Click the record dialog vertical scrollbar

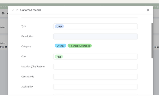pyautogui.click(x=152, y=41)
